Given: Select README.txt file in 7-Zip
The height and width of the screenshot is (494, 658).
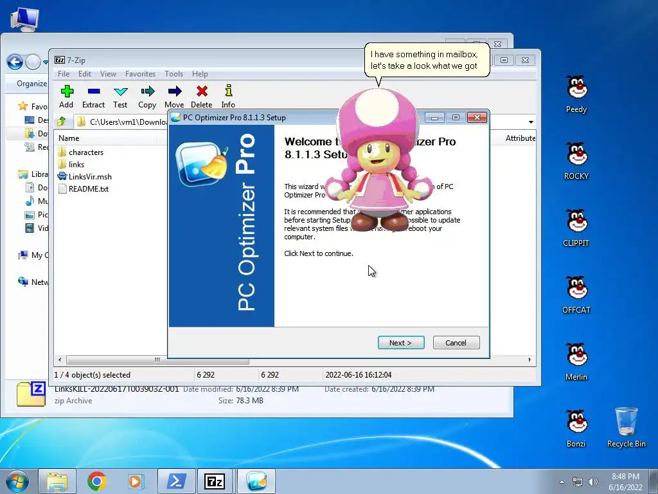Looking at the screenshot, I should pos(83,188).
